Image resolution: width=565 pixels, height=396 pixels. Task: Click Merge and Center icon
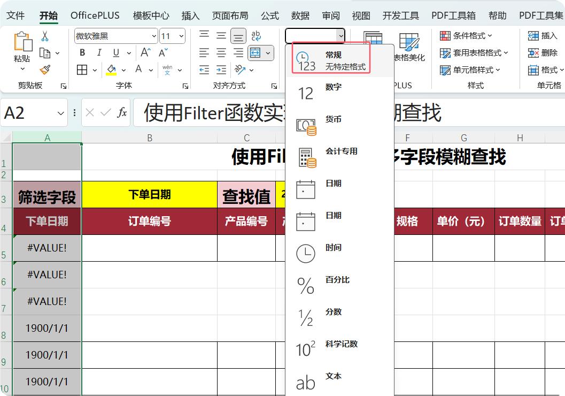[x=256, y=53]
